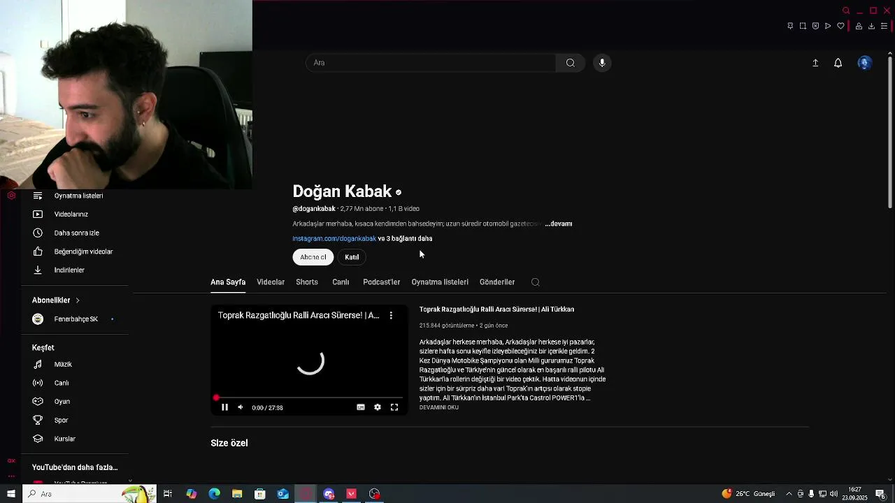
Task: Switch to the 'Canlı' channel tab
Action: [341, 282]
